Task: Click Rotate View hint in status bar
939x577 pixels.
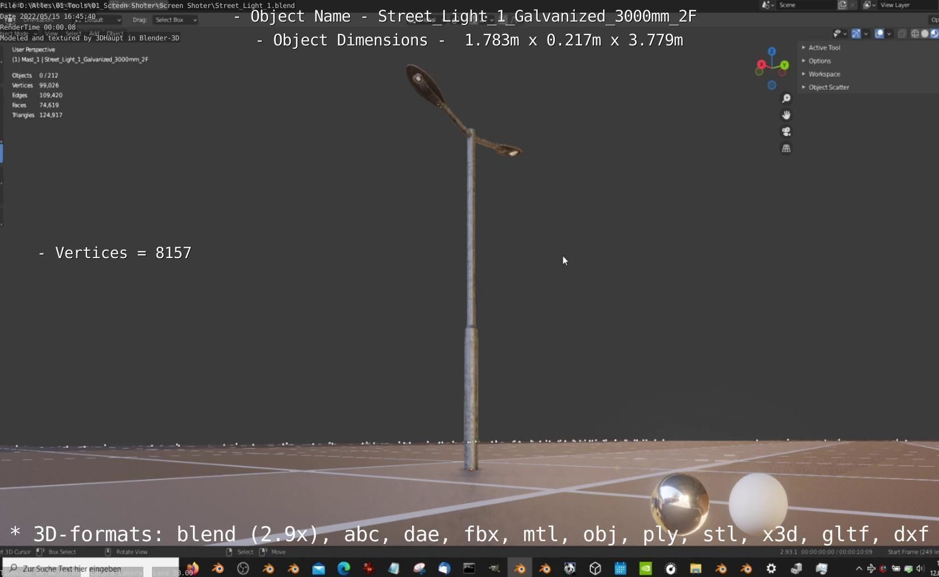Action: click(131, 552)
